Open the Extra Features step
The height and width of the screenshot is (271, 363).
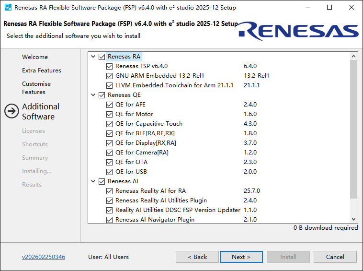click(x=42, y=71)
